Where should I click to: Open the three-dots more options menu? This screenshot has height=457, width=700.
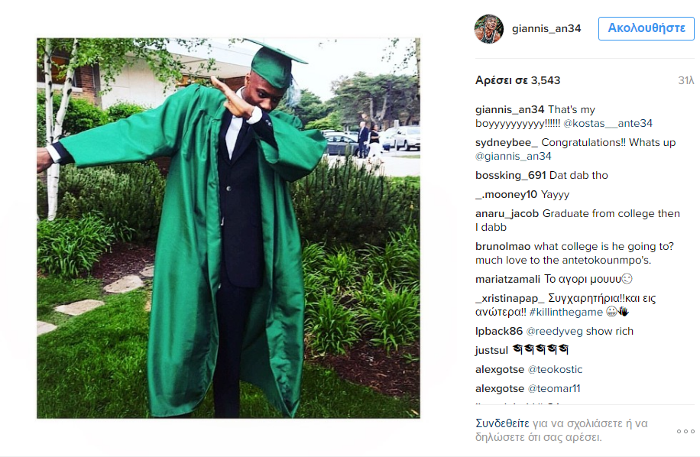pos(685,431)
